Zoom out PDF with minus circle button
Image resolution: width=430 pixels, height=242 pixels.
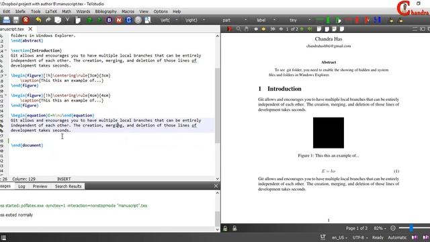393,228
